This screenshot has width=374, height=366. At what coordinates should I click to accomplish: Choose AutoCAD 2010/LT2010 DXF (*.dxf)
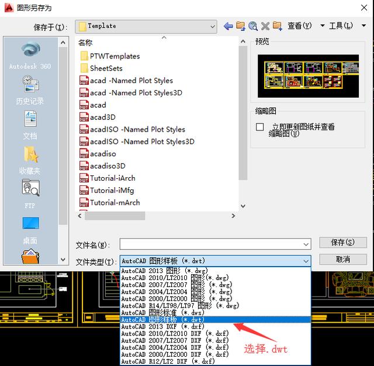[x=216, y=333]
